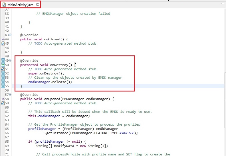Viewport: 226px width, 156px height.
Task: Click the override indicator beside onClosed() line 44
Action: click(x=3, y=39)
